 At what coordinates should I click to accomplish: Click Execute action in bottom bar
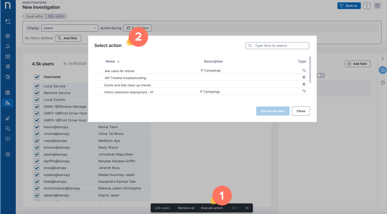tap(212, 208)
